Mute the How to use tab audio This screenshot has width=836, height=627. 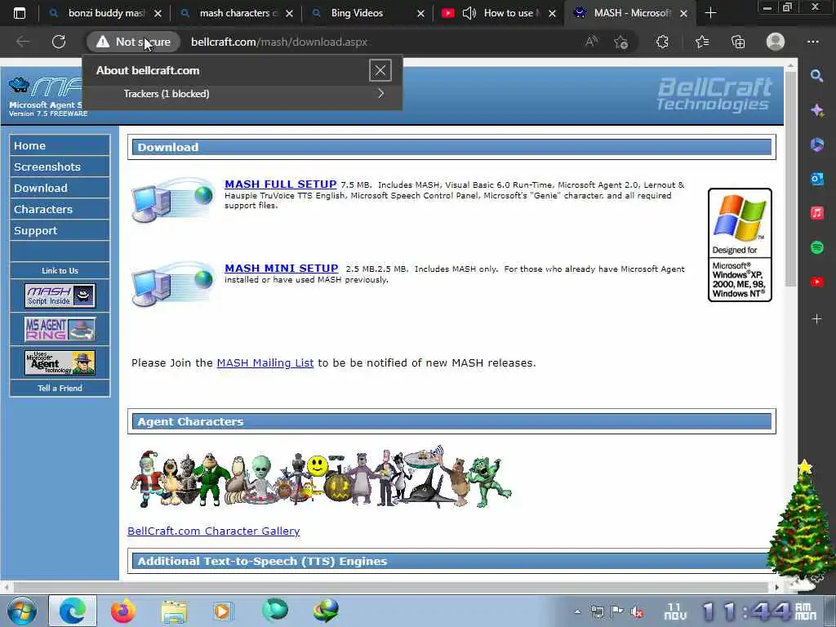[469, 13]
